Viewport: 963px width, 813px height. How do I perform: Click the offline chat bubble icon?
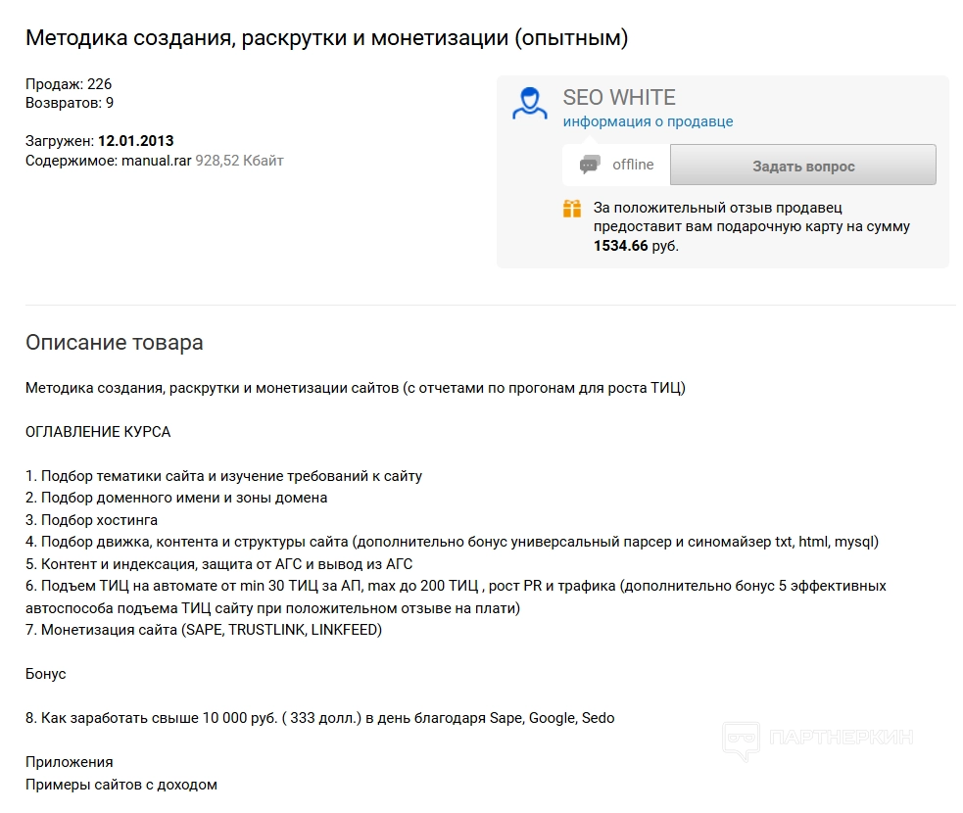[x=589, y=165]
